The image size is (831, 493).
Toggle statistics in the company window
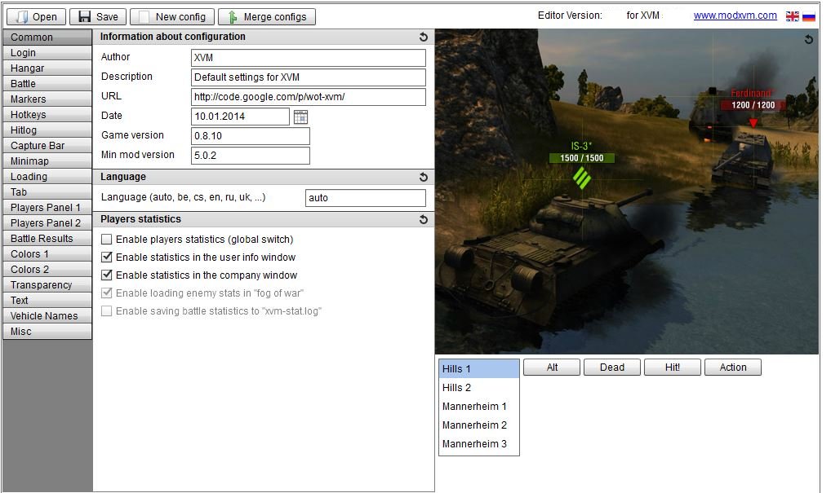[x=106, y=275]
